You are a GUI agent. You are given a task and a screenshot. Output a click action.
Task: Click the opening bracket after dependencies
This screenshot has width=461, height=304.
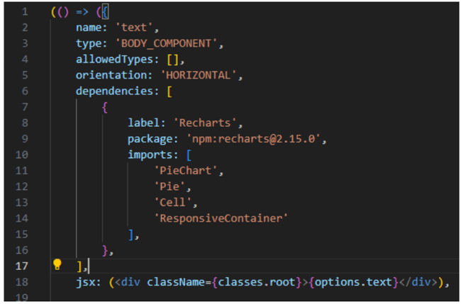[x=170, y=91]
